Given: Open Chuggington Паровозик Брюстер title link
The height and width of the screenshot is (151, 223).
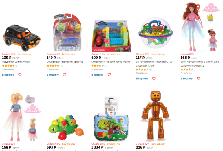Looking at the screenshot, I should click(65, 62).
